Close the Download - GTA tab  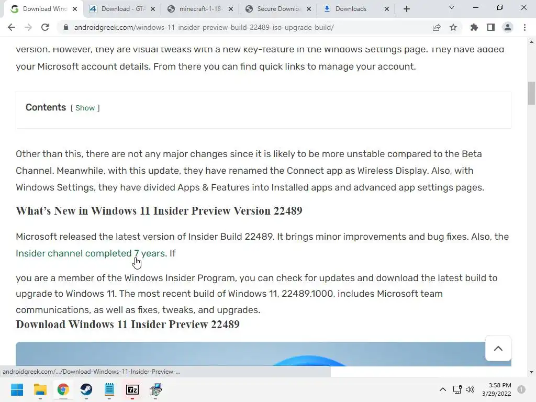click(153, 9)
